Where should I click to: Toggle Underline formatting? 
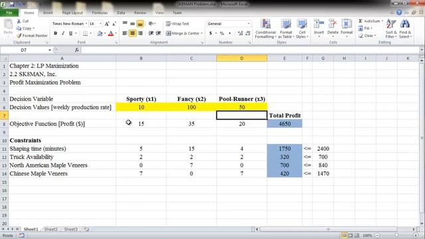pos(70,33)
